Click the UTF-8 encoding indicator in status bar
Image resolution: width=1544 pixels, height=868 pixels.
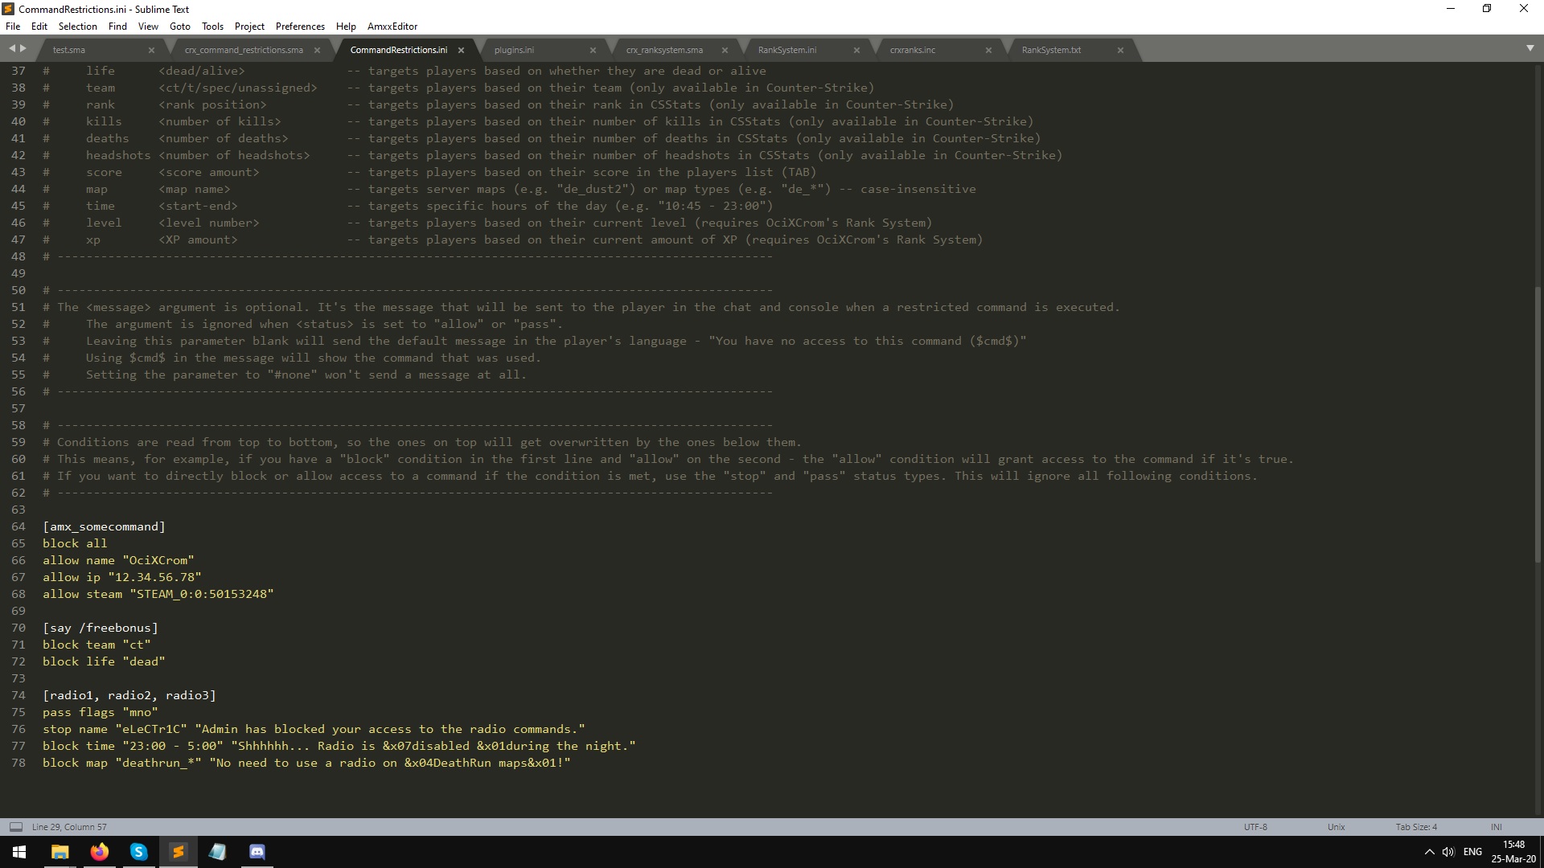(1254, 827)
